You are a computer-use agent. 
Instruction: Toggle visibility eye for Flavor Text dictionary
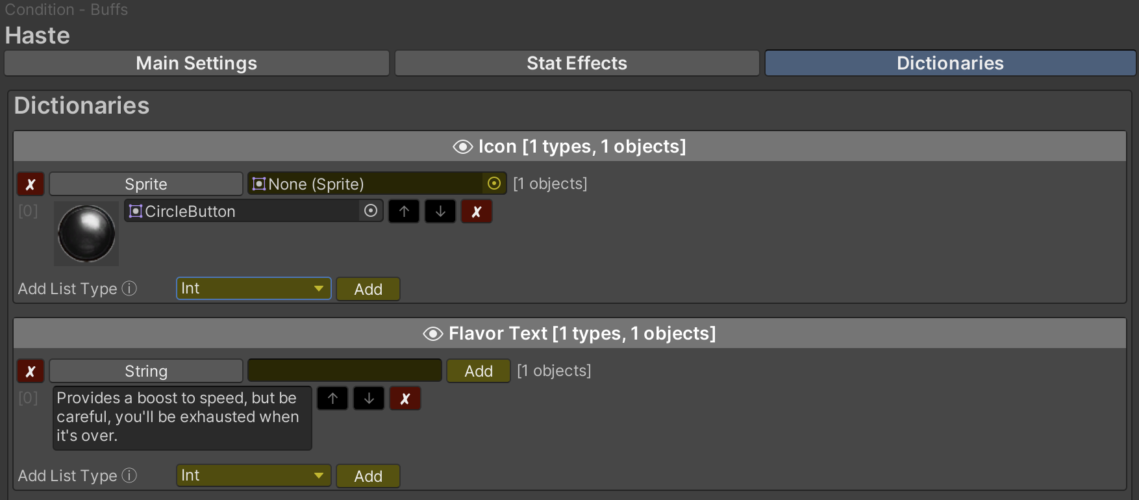point(432,334)
